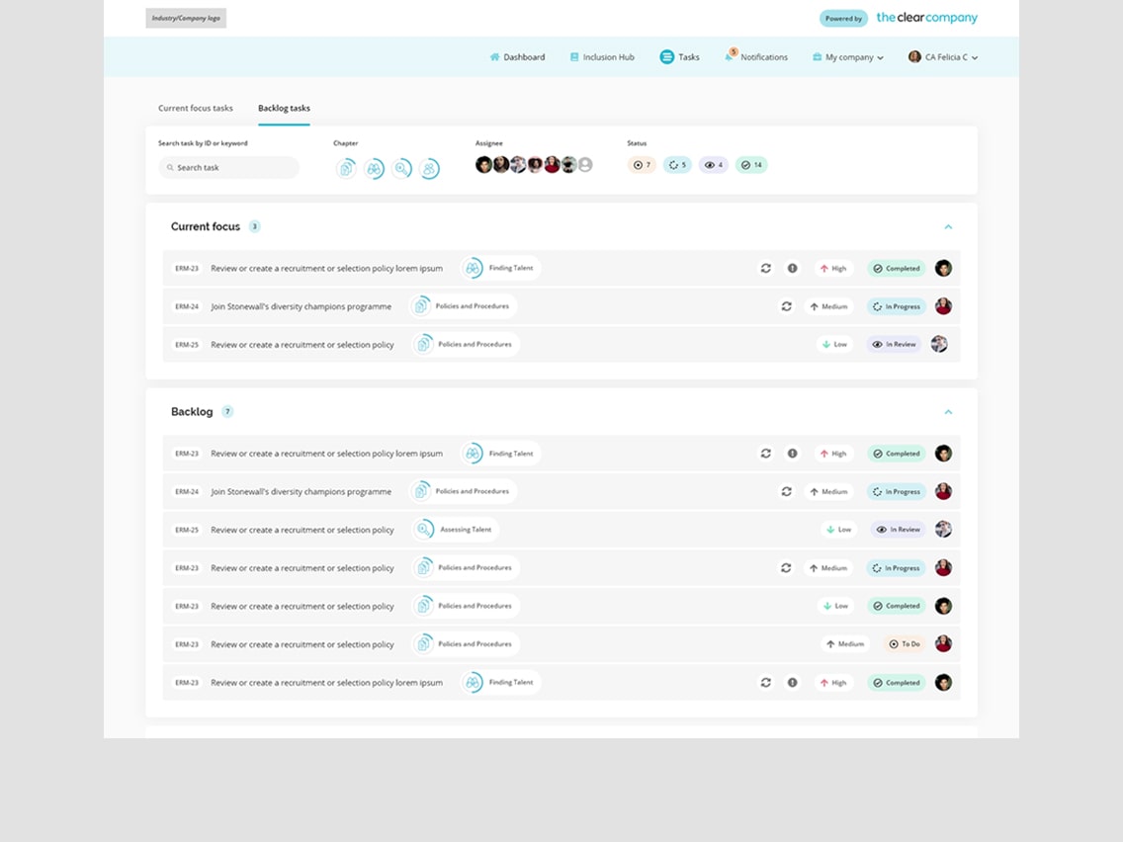The width and height of the screenshot is (1123, 842).
Task: Filter by the first Policies chapter icon
Action: click(x=346, y=169)
